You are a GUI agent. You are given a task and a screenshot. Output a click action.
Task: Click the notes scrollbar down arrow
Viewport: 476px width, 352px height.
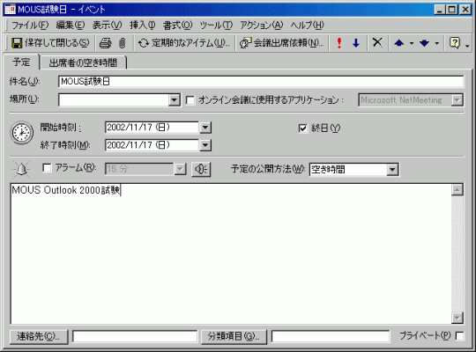pyautogui.click(x=457, y=318)
